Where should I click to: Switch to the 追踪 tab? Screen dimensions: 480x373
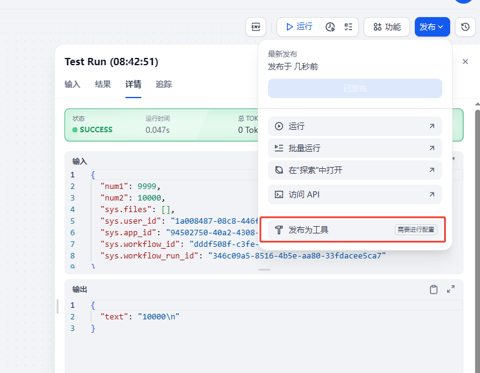[x=164, y=84]
